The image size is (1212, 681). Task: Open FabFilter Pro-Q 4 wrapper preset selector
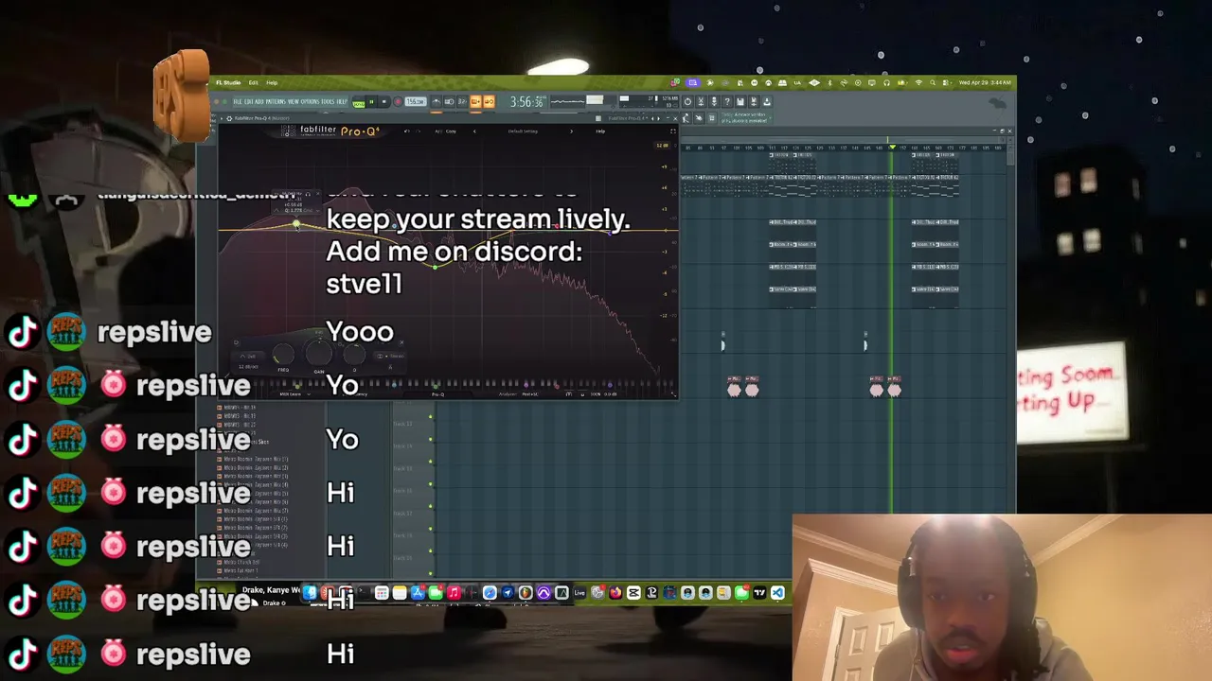[x=629, y=118]
